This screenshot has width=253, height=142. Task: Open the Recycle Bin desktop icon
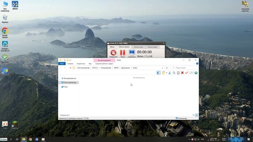coord(5,19)
